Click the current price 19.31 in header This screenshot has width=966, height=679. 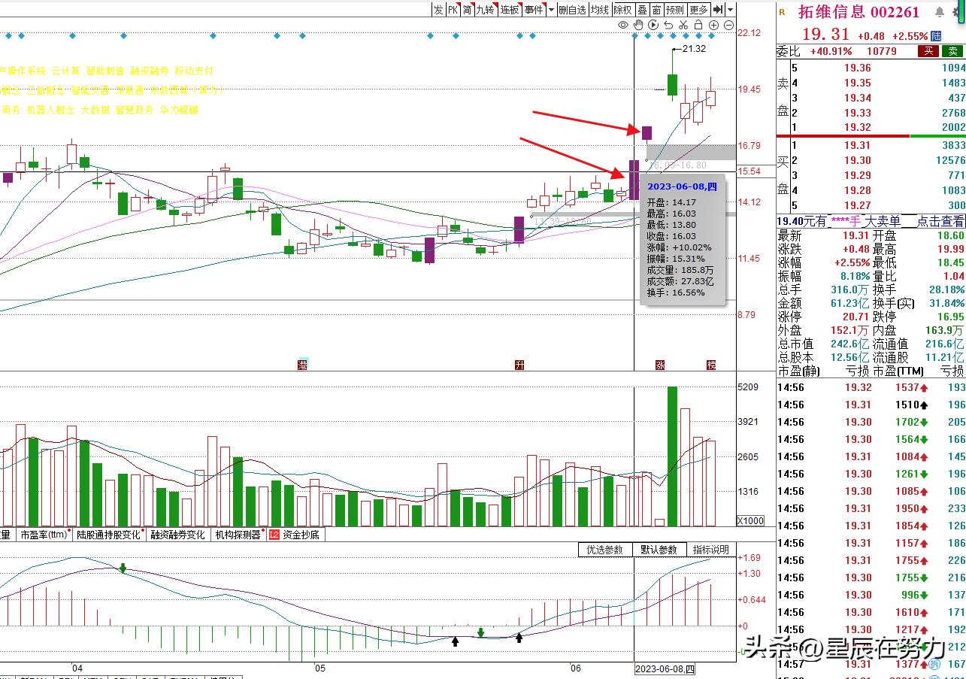825,35
